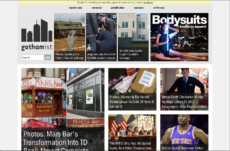Click the Mars Bar storefront photo
Image resolution: width=230 pixels, height=151 pixels.
pos(44,93)
